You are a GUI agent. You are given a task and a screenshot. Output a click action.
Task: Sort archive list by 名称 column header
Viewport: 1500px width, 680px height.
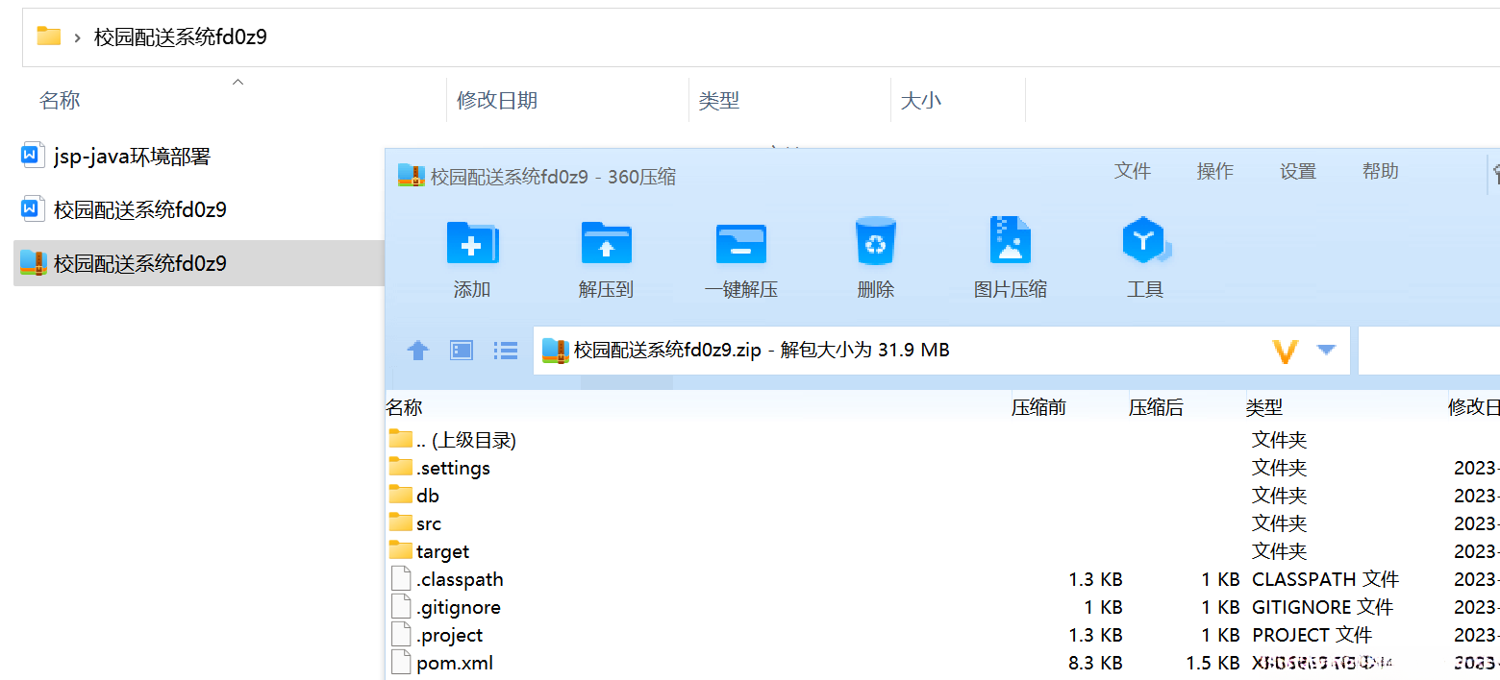click(x=405, y=407)
